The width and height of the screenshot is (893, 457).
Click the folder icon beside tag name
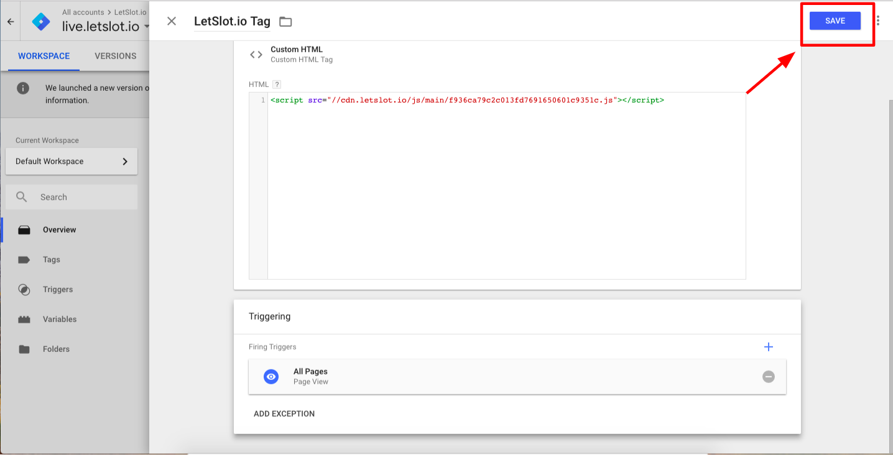(285, 22)
